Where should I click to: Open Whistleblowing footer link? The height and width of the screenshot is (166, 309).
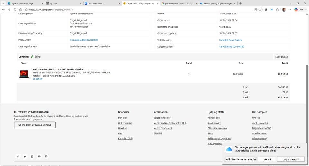coord(260,138)
